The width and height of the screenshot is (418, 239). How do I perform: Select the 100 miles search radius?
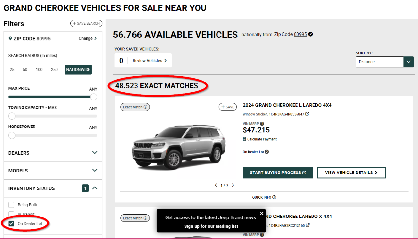39,70
